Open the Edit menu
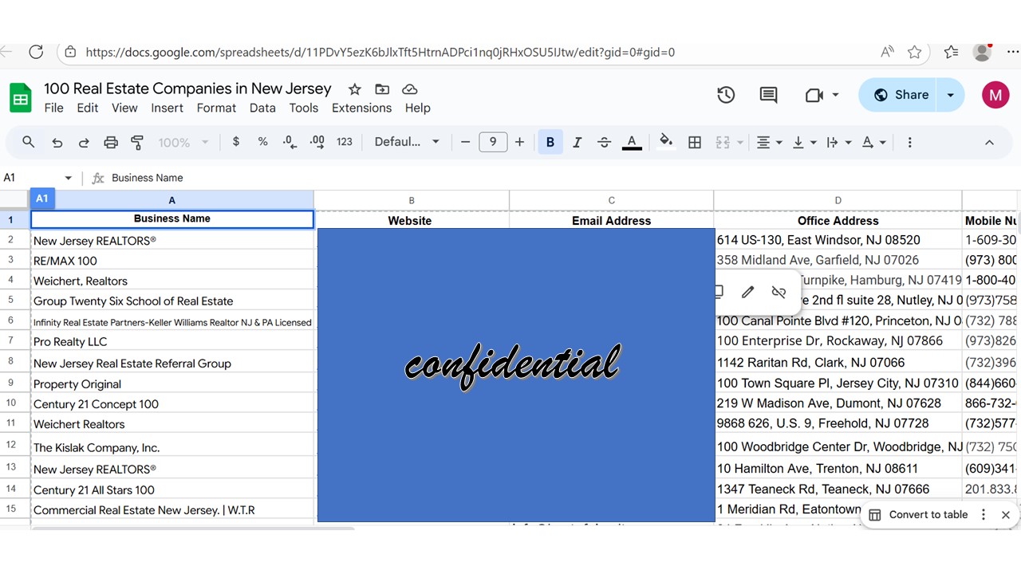 88,108
